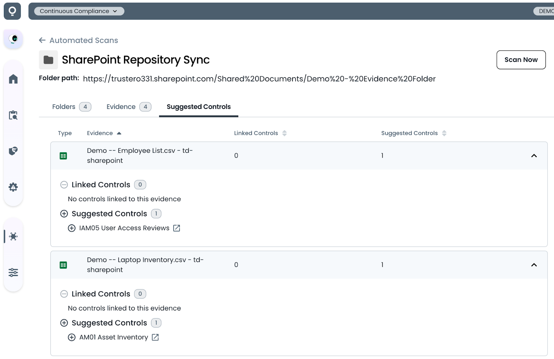Image resolution: width=554 pixels, height=359 pixels.
Task: Click spreadsheet icon for Employee List.csv
Action: coord(63,156)
